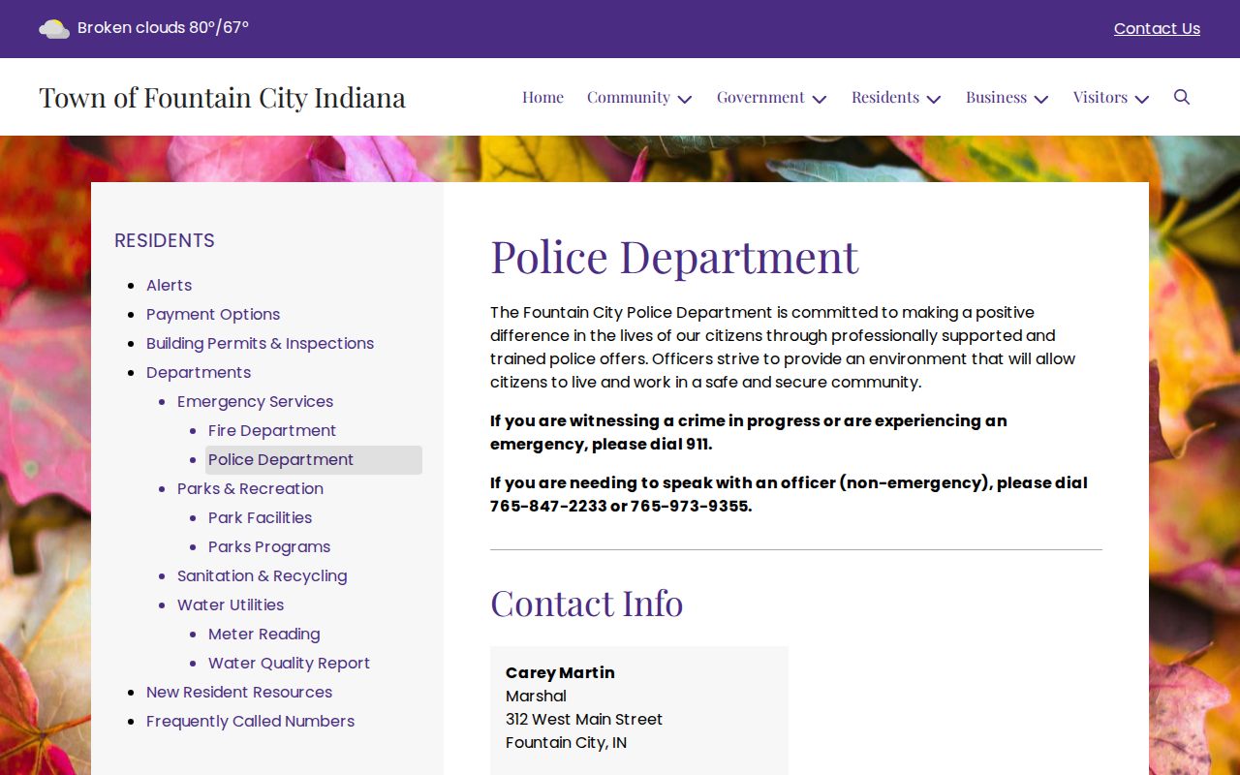Click the Fountain City, IN address line
The image size is (1240, 775).
click(566, 742)
